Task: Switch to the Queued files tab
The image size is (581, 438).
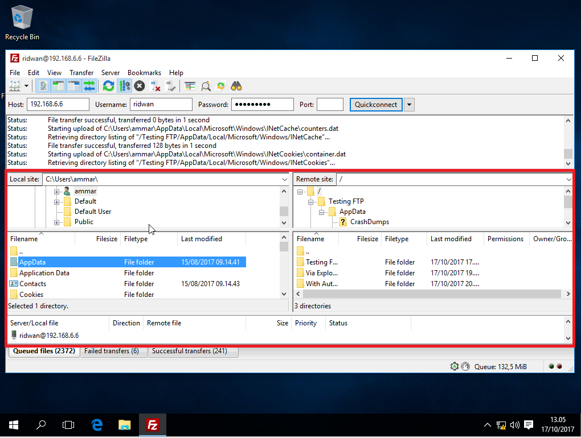Action: [x=44, y=351]
